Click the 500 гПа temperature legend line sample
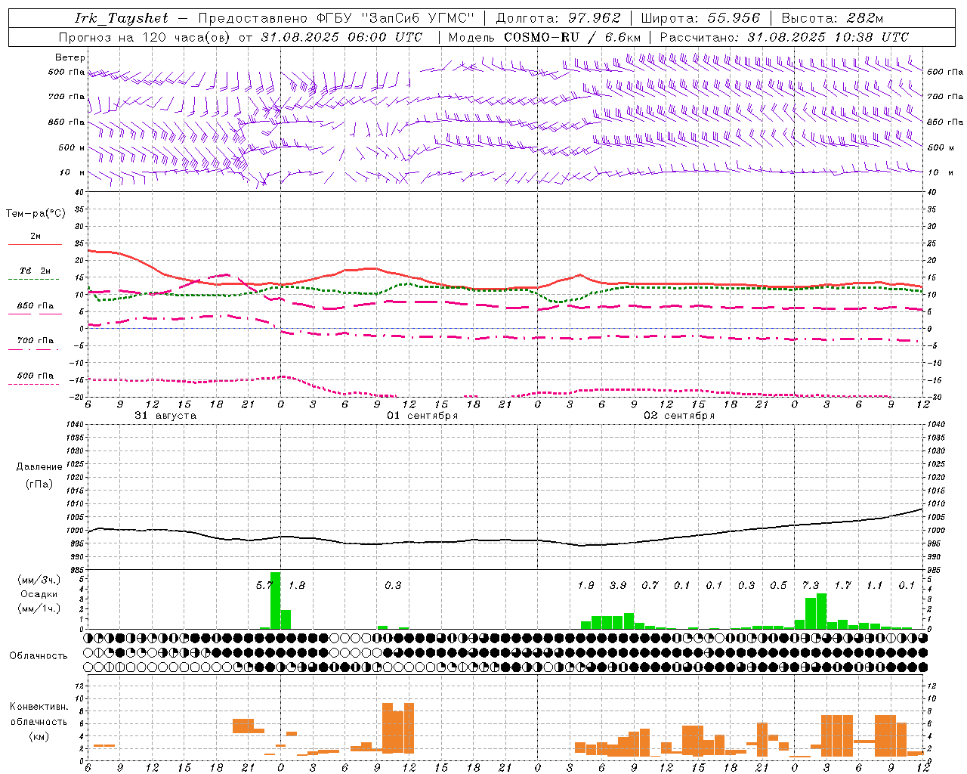The width and height of the screenshot is (967, 774). [x=34, y=384]
